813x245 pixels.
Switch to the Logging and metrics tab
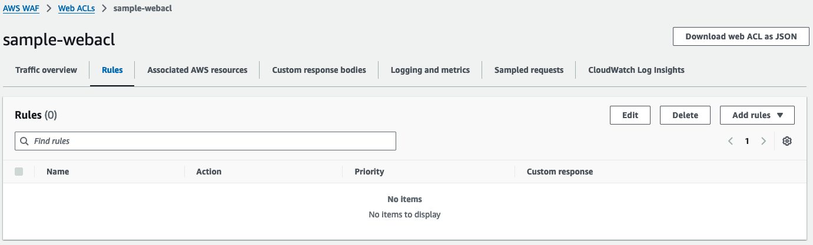(430, 70)
